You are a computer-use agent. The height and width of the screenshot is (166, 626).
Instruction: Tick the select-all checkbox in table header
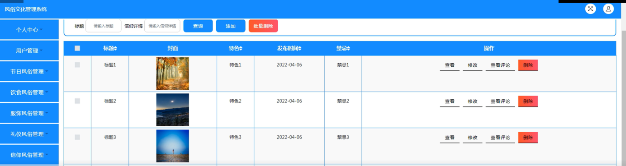[77, 48]
